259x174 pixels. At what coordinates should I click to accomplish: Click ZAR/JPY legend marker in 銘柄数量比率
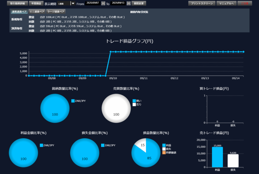73,101
